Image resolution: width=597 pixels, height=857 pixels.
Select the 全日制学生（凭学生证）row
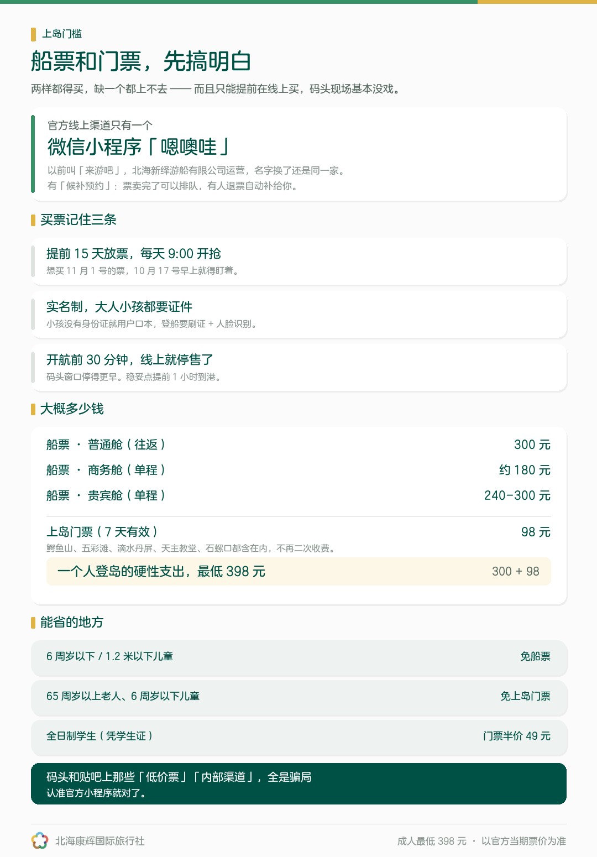[x=298, y=737]
